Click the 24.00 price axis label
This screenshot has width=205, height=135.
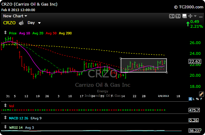click(195, 53)
